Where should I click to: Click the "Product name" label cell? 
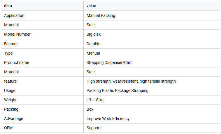pyautogui.click(x=17, y=62)
